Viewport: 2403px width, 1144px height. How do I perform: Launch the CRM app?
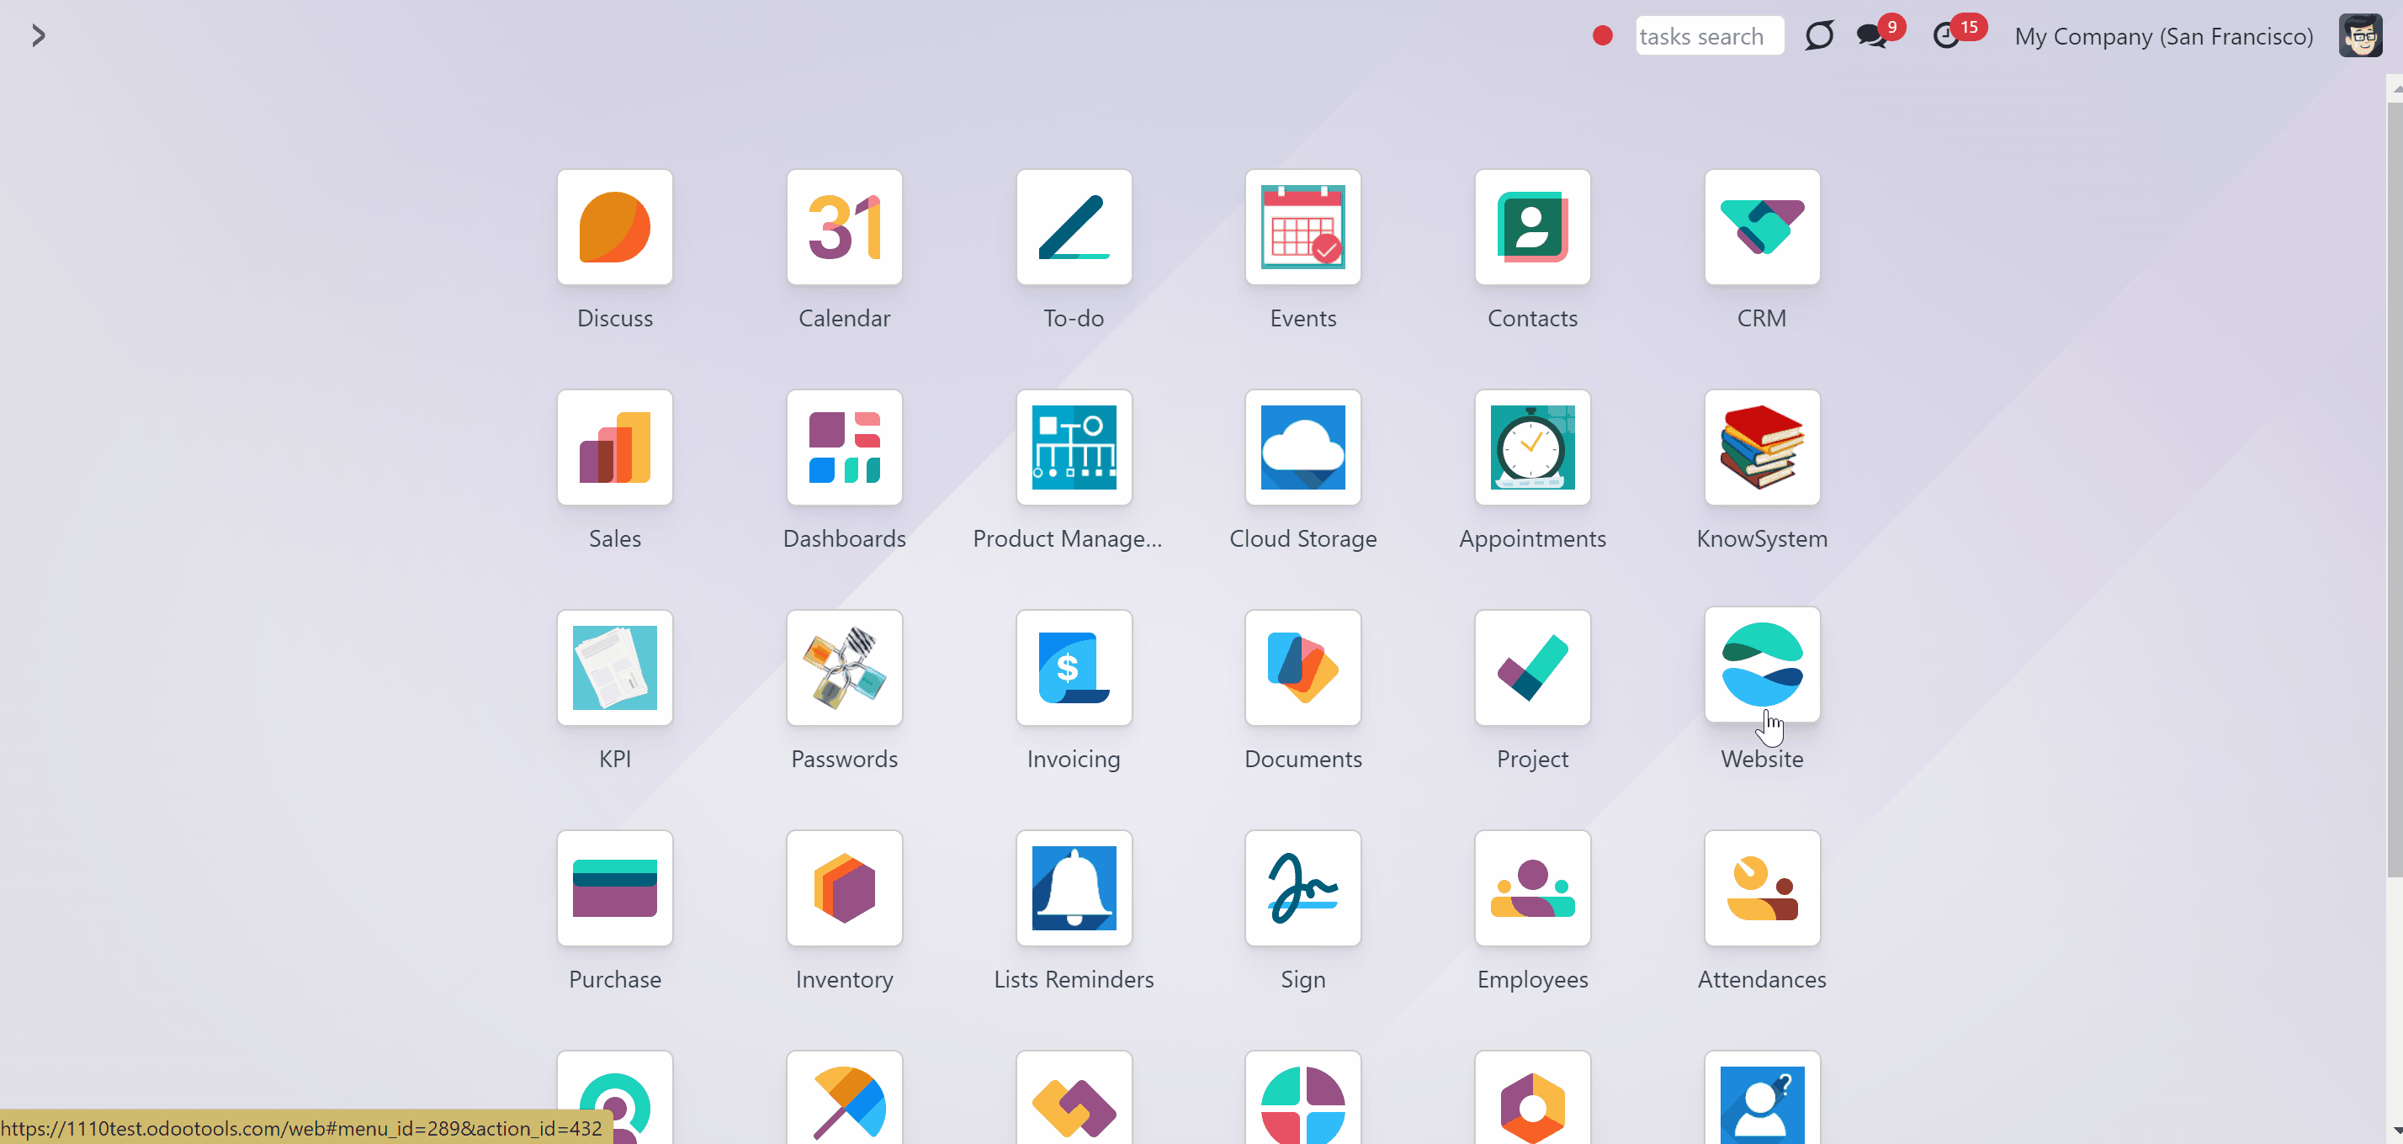point(1762,227)
